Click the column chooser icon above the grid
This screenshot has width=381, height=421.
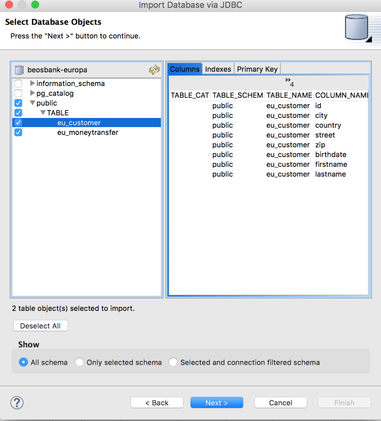click(288, 82)
